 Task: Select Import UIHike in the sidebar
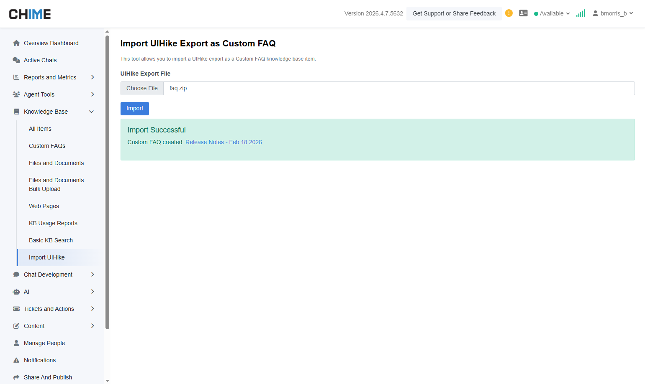click(x=46, y=257)
